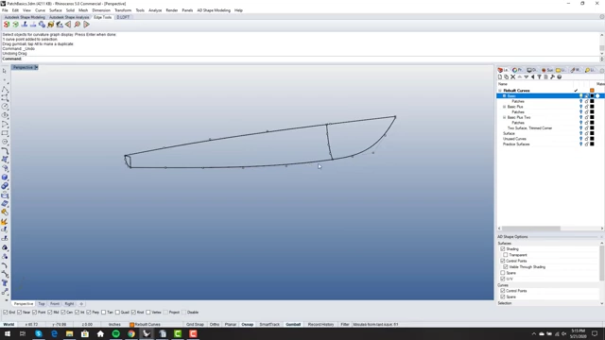Create a new layer with page icon

point(500,77)
